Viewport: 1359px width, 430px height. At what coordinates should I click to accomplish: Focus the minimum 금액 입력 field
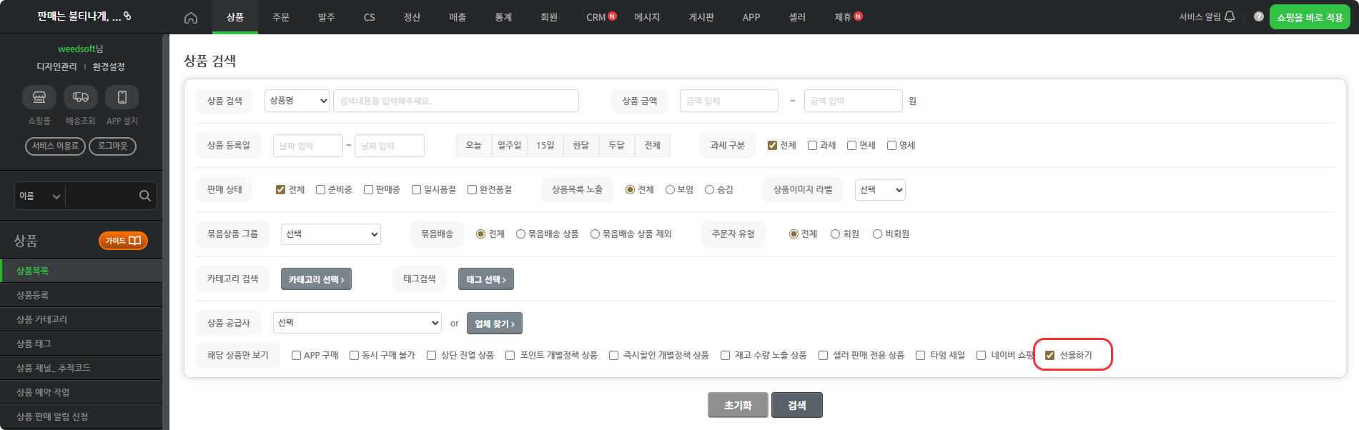729,101
